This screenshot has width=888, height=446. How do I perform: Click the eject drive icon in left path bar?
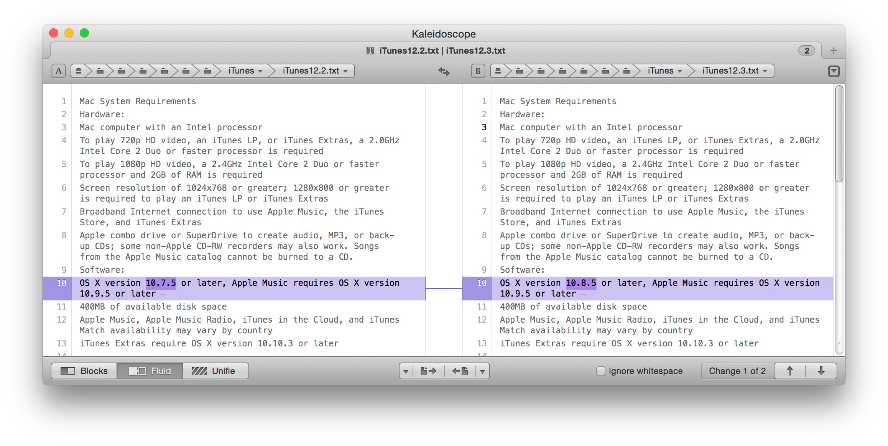[79, 71]
